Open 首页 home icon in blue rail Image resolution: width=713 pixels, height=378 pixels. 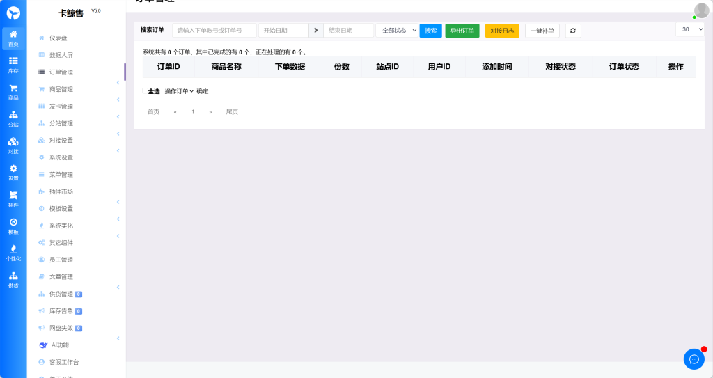point(13,38)
